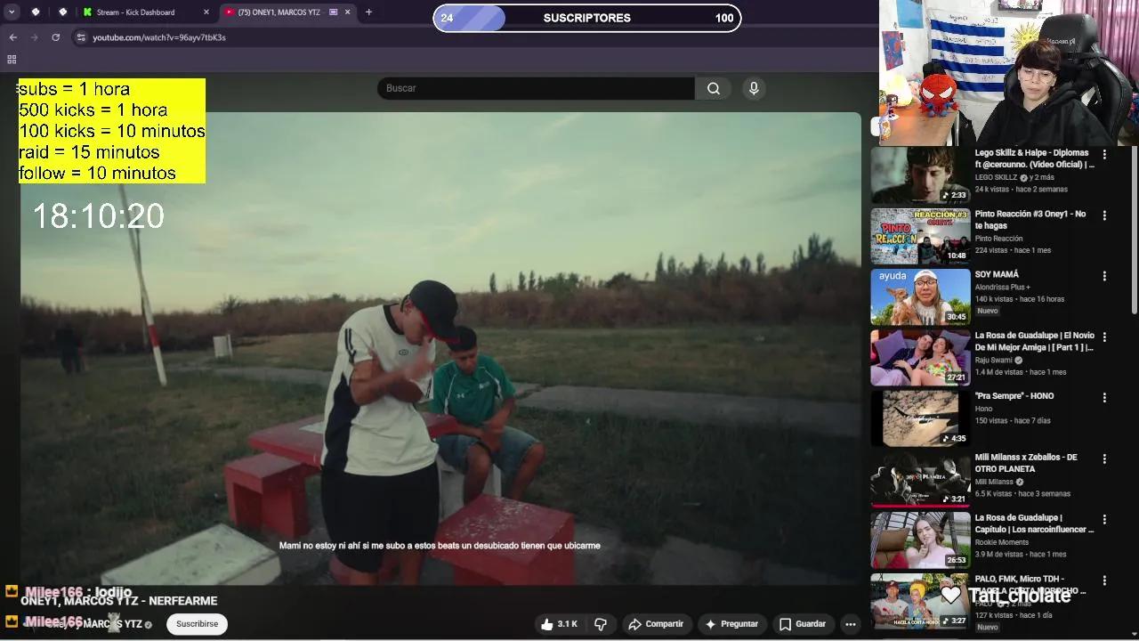Subscribe using the Suscribirse button
1139x641 pixels.
[x=197, y=624]
